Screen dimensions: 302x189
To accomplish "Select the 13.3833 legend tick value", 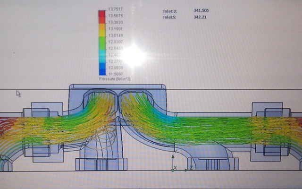I will (115, 22).
